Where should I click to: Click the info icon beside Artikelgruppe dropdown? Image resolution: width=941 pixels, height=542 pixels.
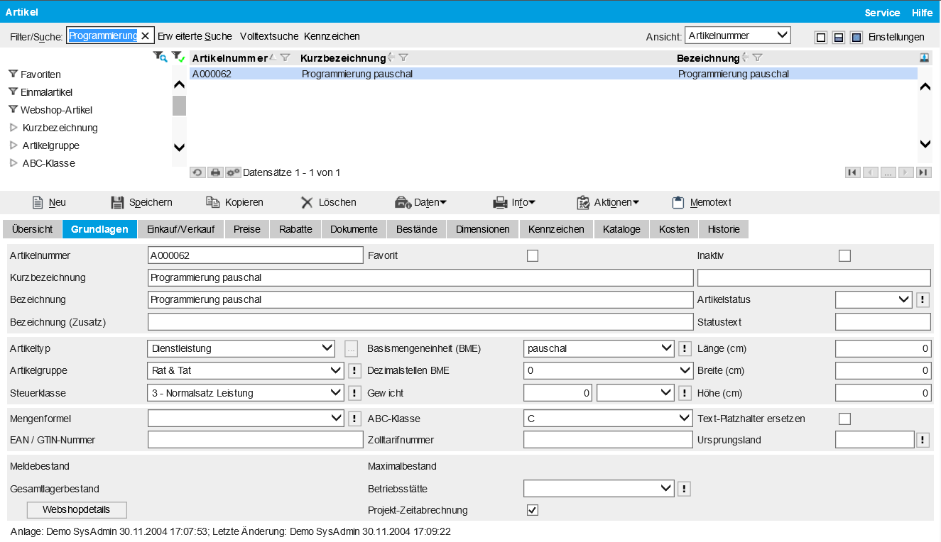(355, 370)
